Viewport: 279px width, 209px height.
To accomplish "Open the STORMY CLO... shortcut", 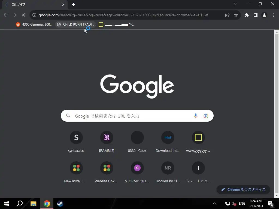I will coord(137,172).
